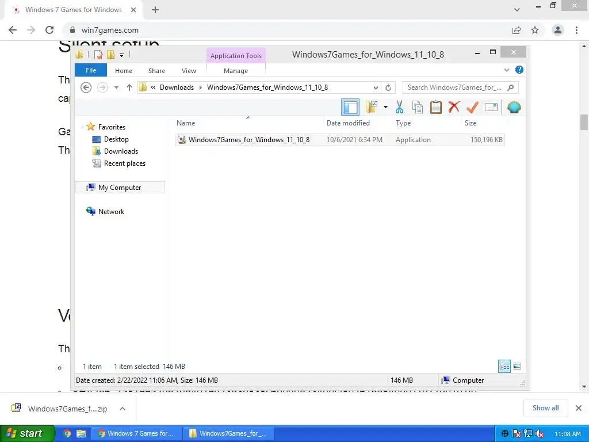The height and width of the screenshot is (442, 589).
Task: Switch to the Home ribbon tab
Action: click(124, 71)
